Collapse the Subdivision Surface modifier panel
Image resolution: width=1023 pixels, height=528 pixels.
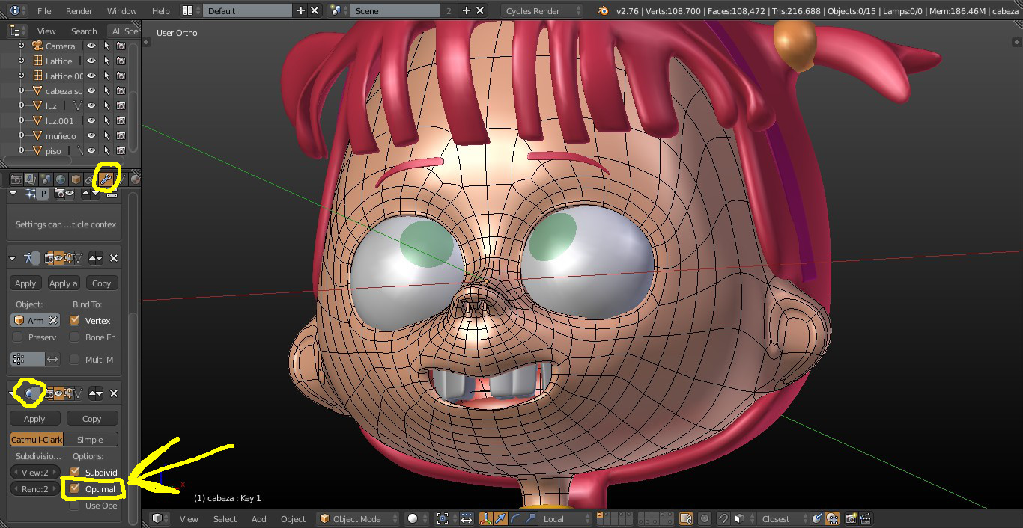point(13,393)
